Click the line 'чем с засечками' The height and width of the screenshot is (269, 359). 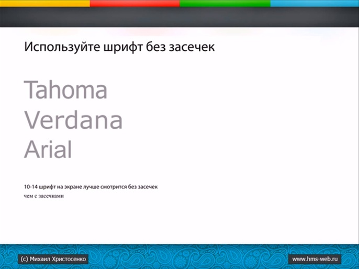pyautogui.click(x=44, y=196)
